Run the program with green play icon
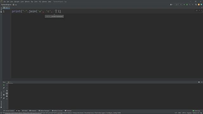This screenshot has width=203, height=114. [184, 5]
